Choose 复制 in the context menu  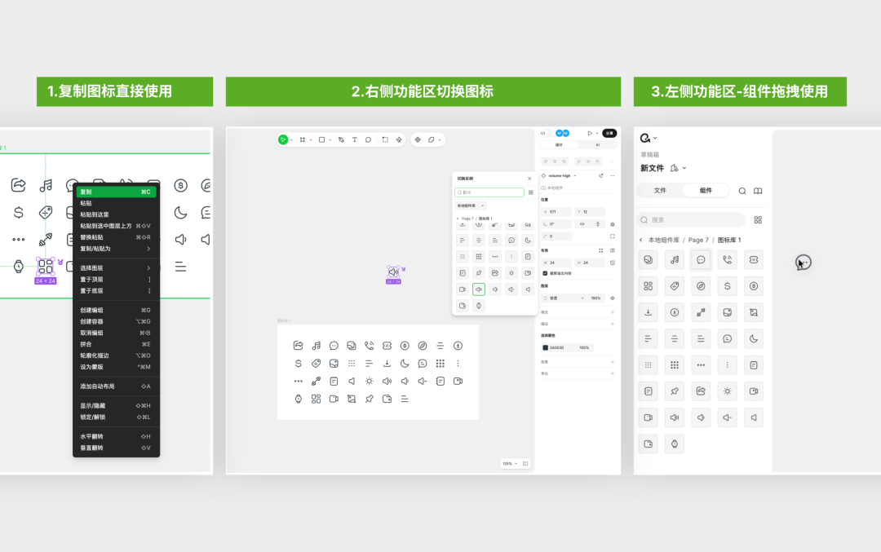click(x=117, y=192)
